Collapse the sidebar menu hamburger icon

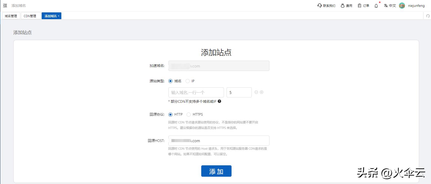(5, 6)
